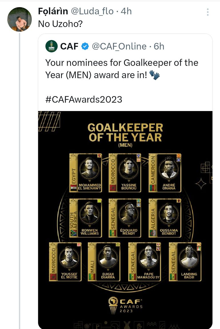Click the CAF account logo avatar
Image resolution: width=220 pixels, height=329 pixels.
click(x=52, y=46)
